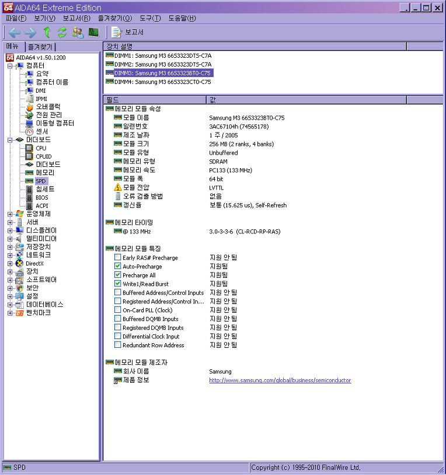Open 오버클럭 flame icon item

[x=48, y=107]
